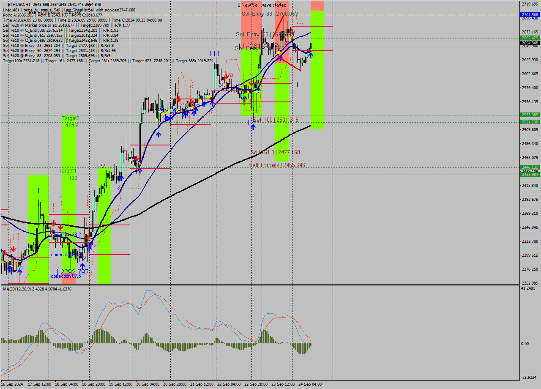541x389 pixels.
Task: Click the Sell 100 | 2531.218 level label
Action: point(275,120)
